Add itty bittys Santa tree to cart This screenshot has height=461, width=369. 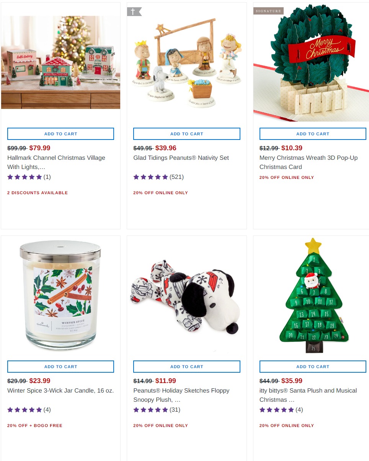313,367
